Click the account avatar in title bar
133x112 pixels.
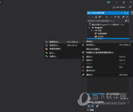(x=108, y=2)
